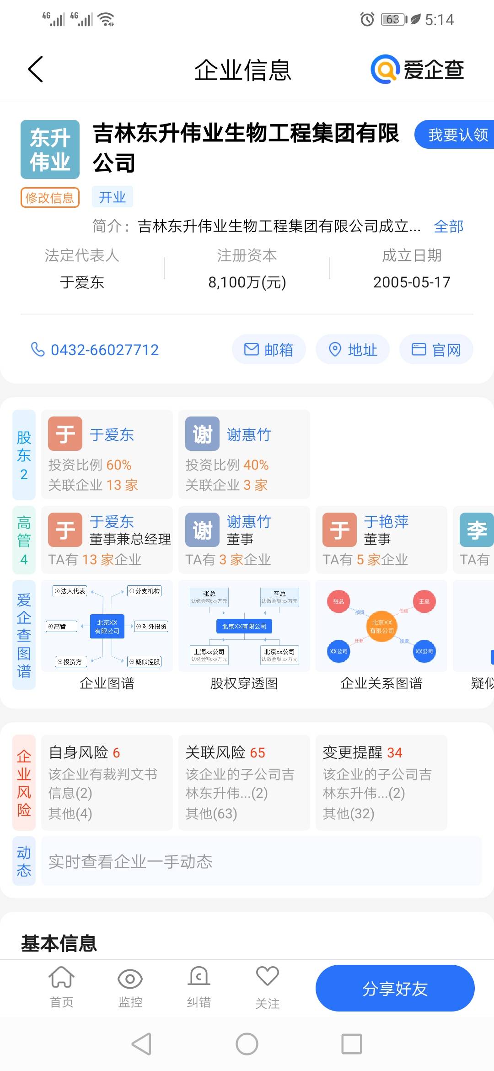Open the Official website (官网) button
This screenshot has height=1071, width=494.
[x=436, y=350]
